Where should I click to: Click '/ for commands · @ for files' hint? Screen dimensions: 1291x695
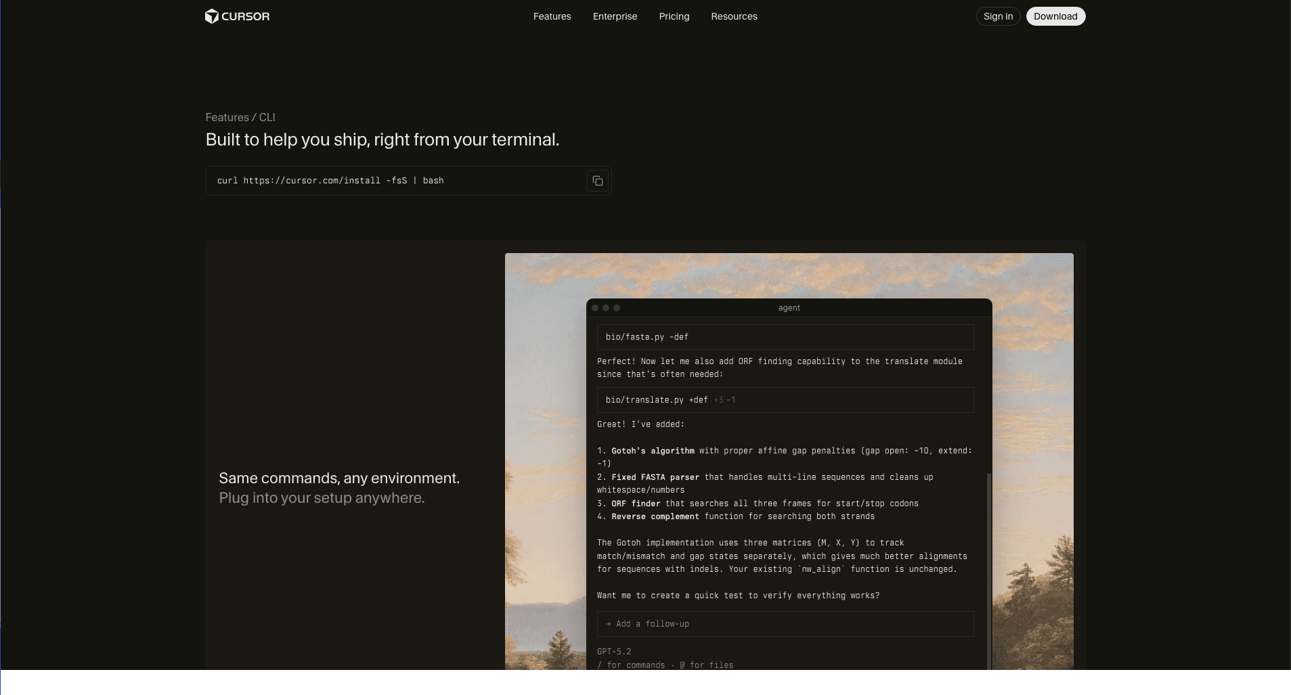click(x=665, y=665)
